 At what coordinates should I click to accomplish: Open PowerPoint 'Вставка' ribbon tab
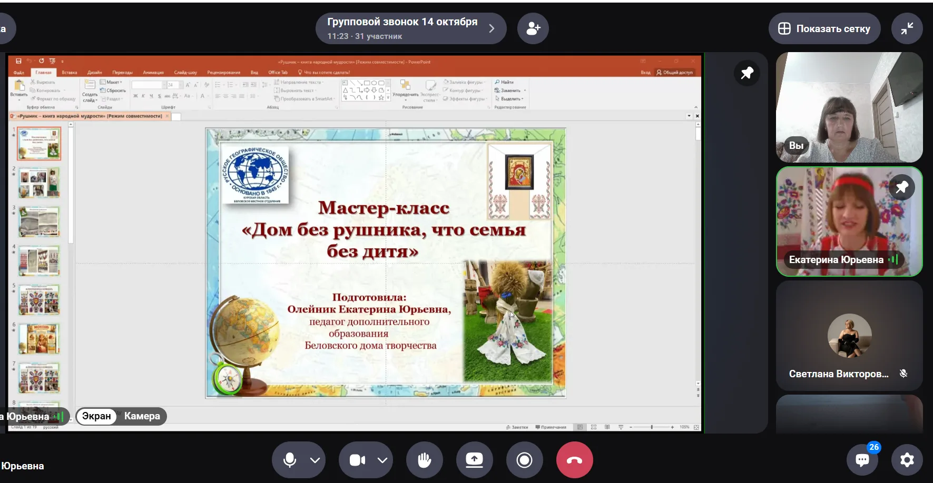point(70,73)
